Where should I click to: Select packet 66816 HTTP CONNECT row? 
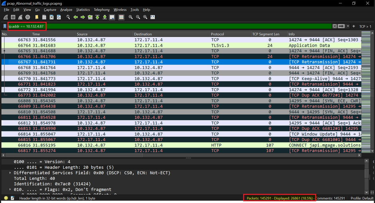181,145
